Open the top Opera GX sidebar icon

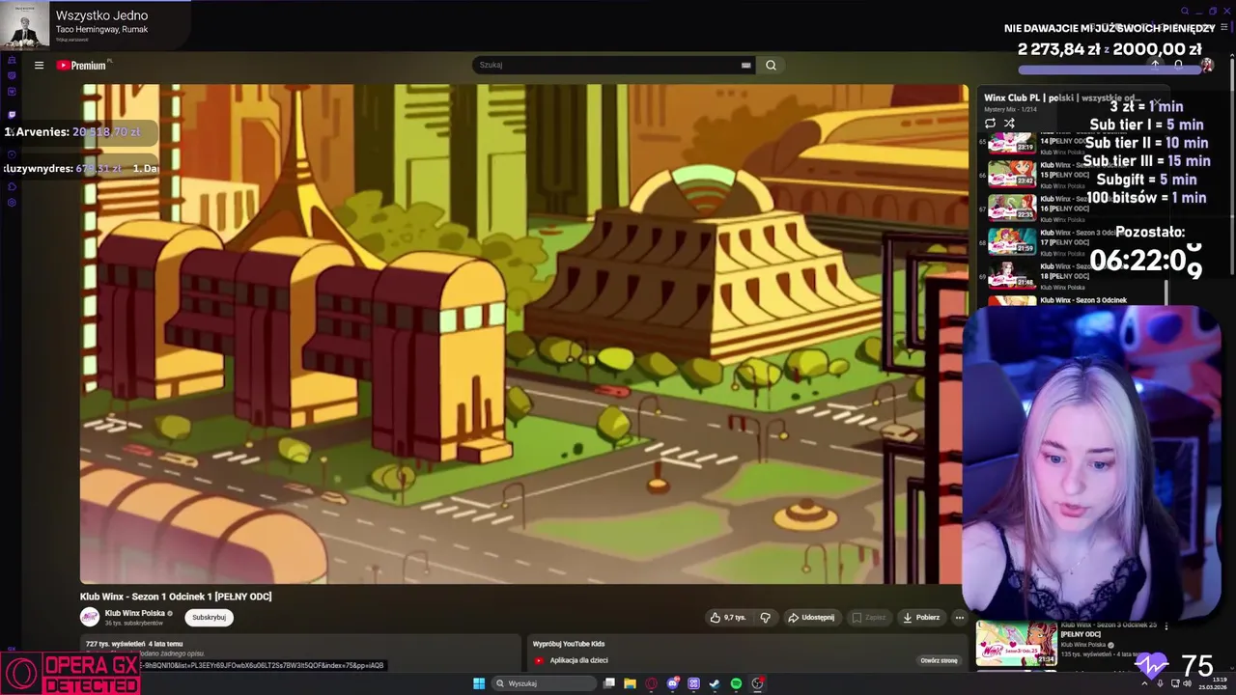(x=12, y=59)
